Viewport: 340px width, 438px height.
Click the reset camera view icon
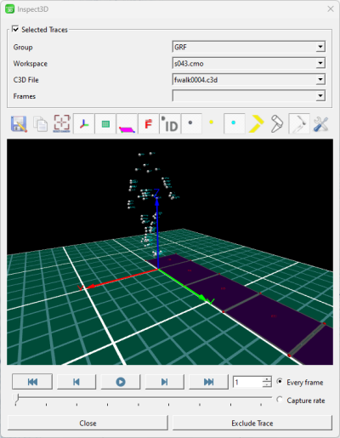(62, 123)
